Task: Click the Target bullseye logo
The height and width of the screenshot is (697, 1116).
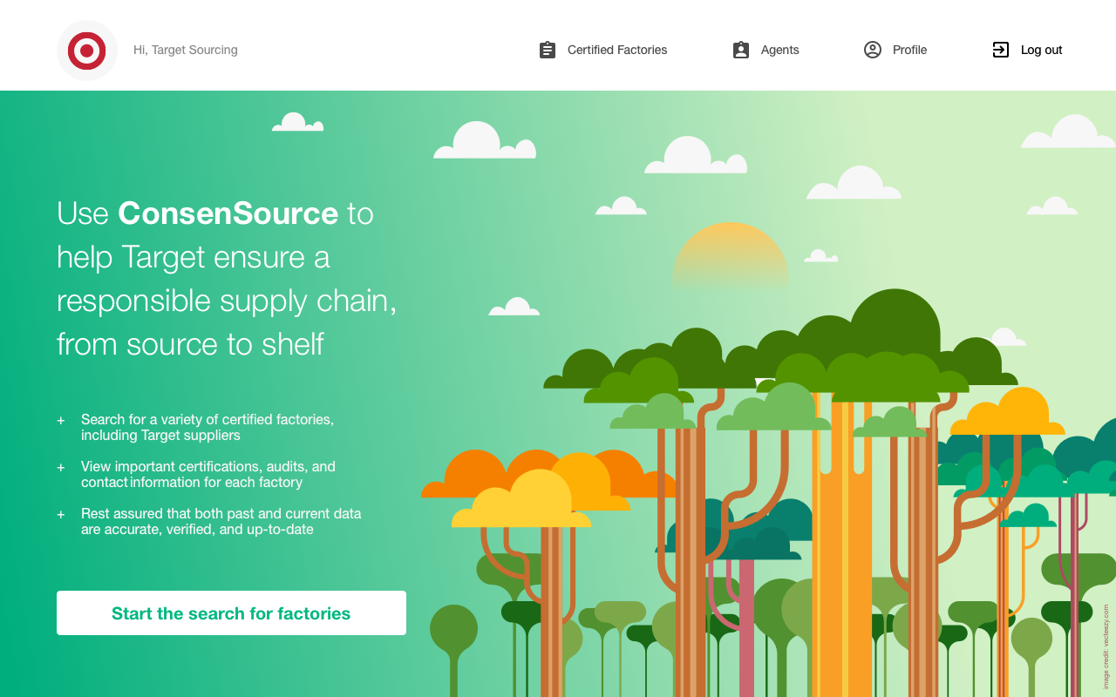Action: [87, 51]
